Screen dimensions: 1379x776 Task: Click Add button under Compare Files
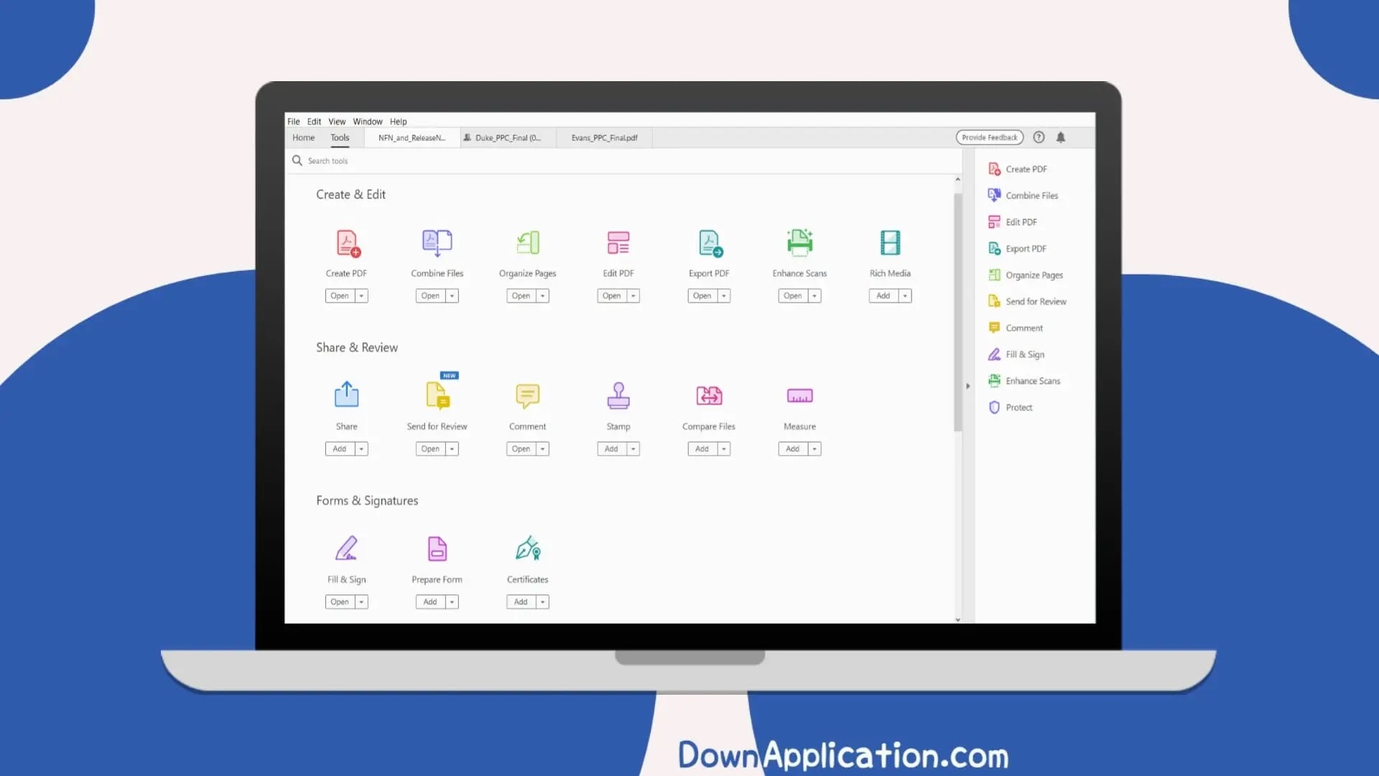(702, 449)
